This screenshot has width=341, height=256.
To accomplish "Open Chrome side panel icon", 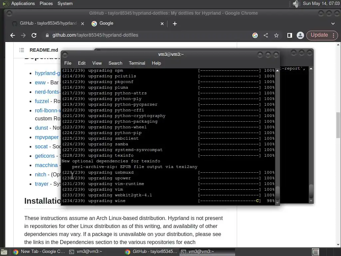I will pyautogui.click(x=289, y=35).
